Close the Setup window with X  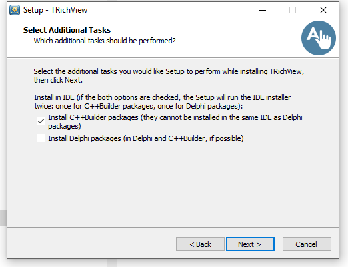(323, 10)
